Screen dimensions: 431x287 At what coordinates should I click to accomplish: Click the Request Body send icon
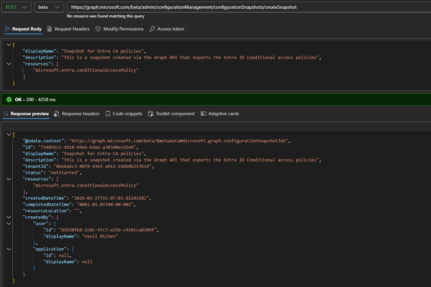pos(8,29)
